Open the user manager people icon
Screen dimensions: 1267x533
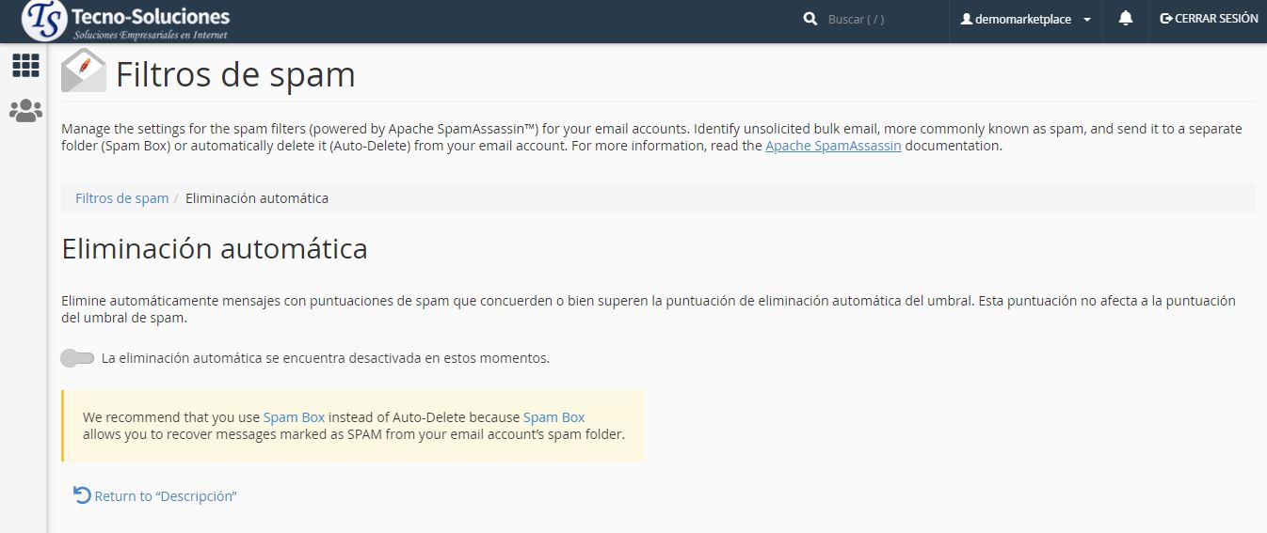(25, 111)
